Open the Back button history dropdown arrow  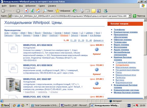[14, 11]
